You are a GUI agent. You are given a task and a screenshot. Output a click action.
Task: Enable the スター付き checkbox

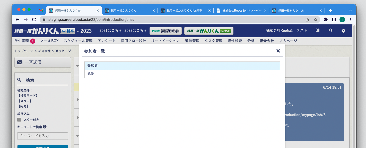coord(19,120)
